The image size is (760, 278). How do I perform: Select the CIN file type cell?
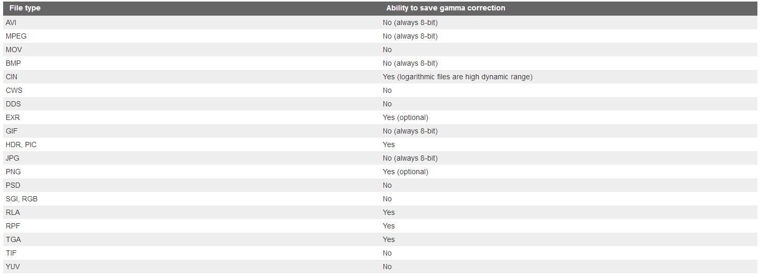(x=11, y=77)
